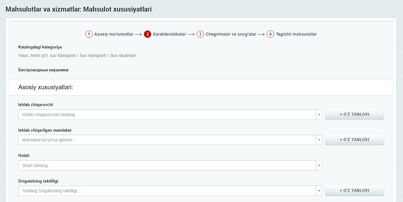Add own choice for Ishlab chiqaruvchi
Screen dimensions: 403x202
(354, 115)
